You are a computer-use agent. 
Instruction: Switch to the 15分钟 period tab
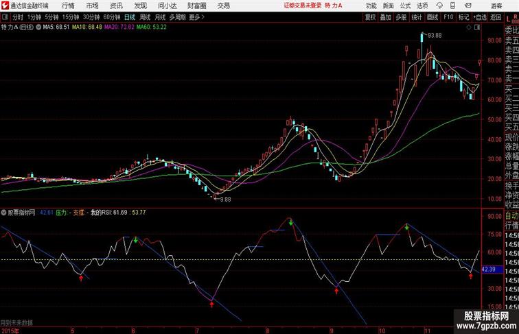tap(71, 17)
